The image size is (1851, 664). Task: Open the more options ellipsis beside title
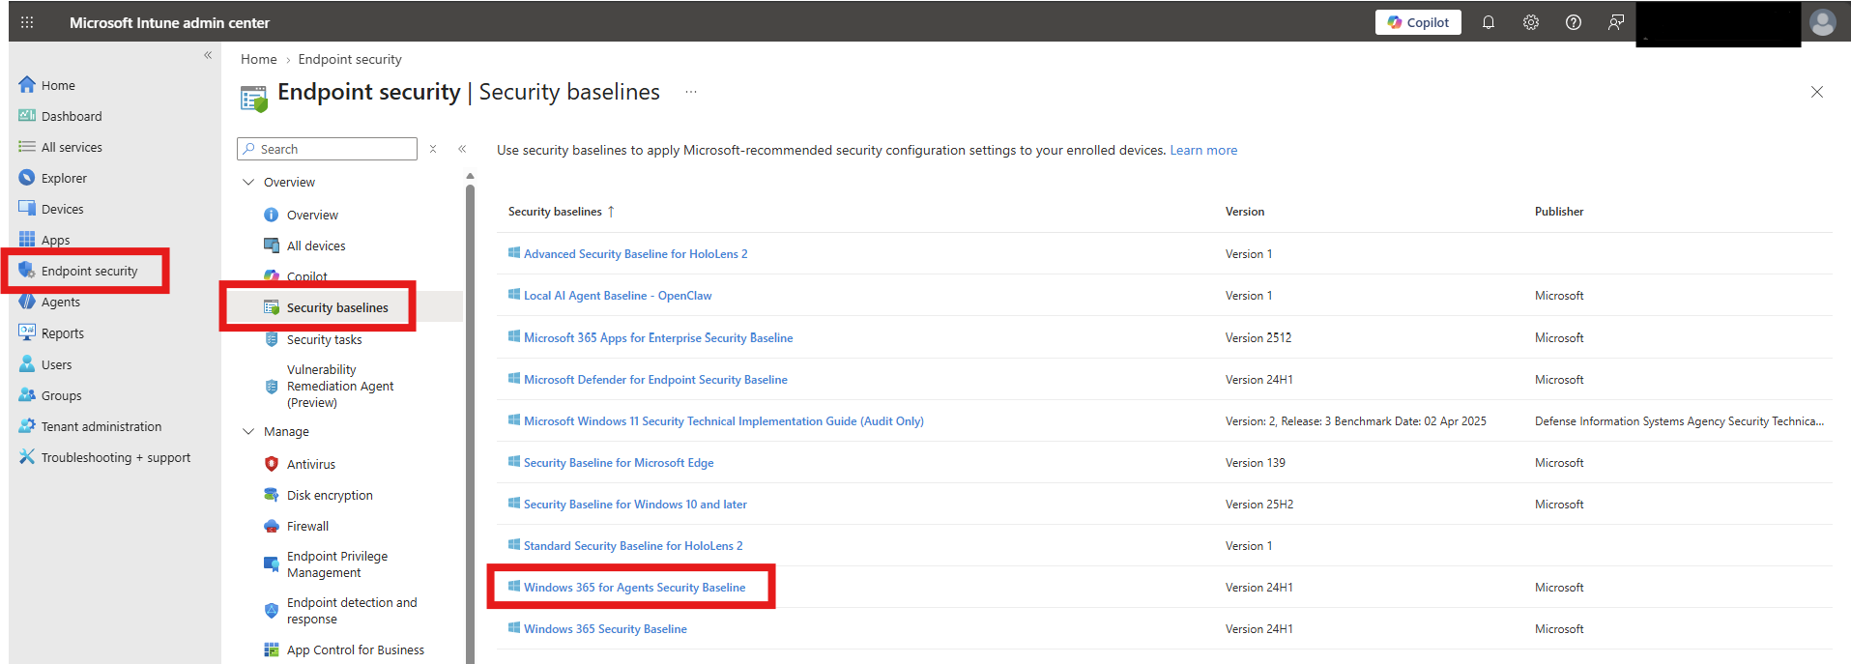pos(691,92)
